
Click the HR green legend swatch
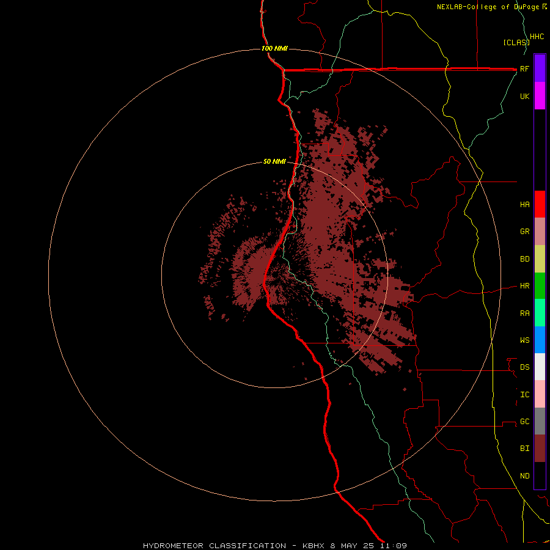[540, 286]
